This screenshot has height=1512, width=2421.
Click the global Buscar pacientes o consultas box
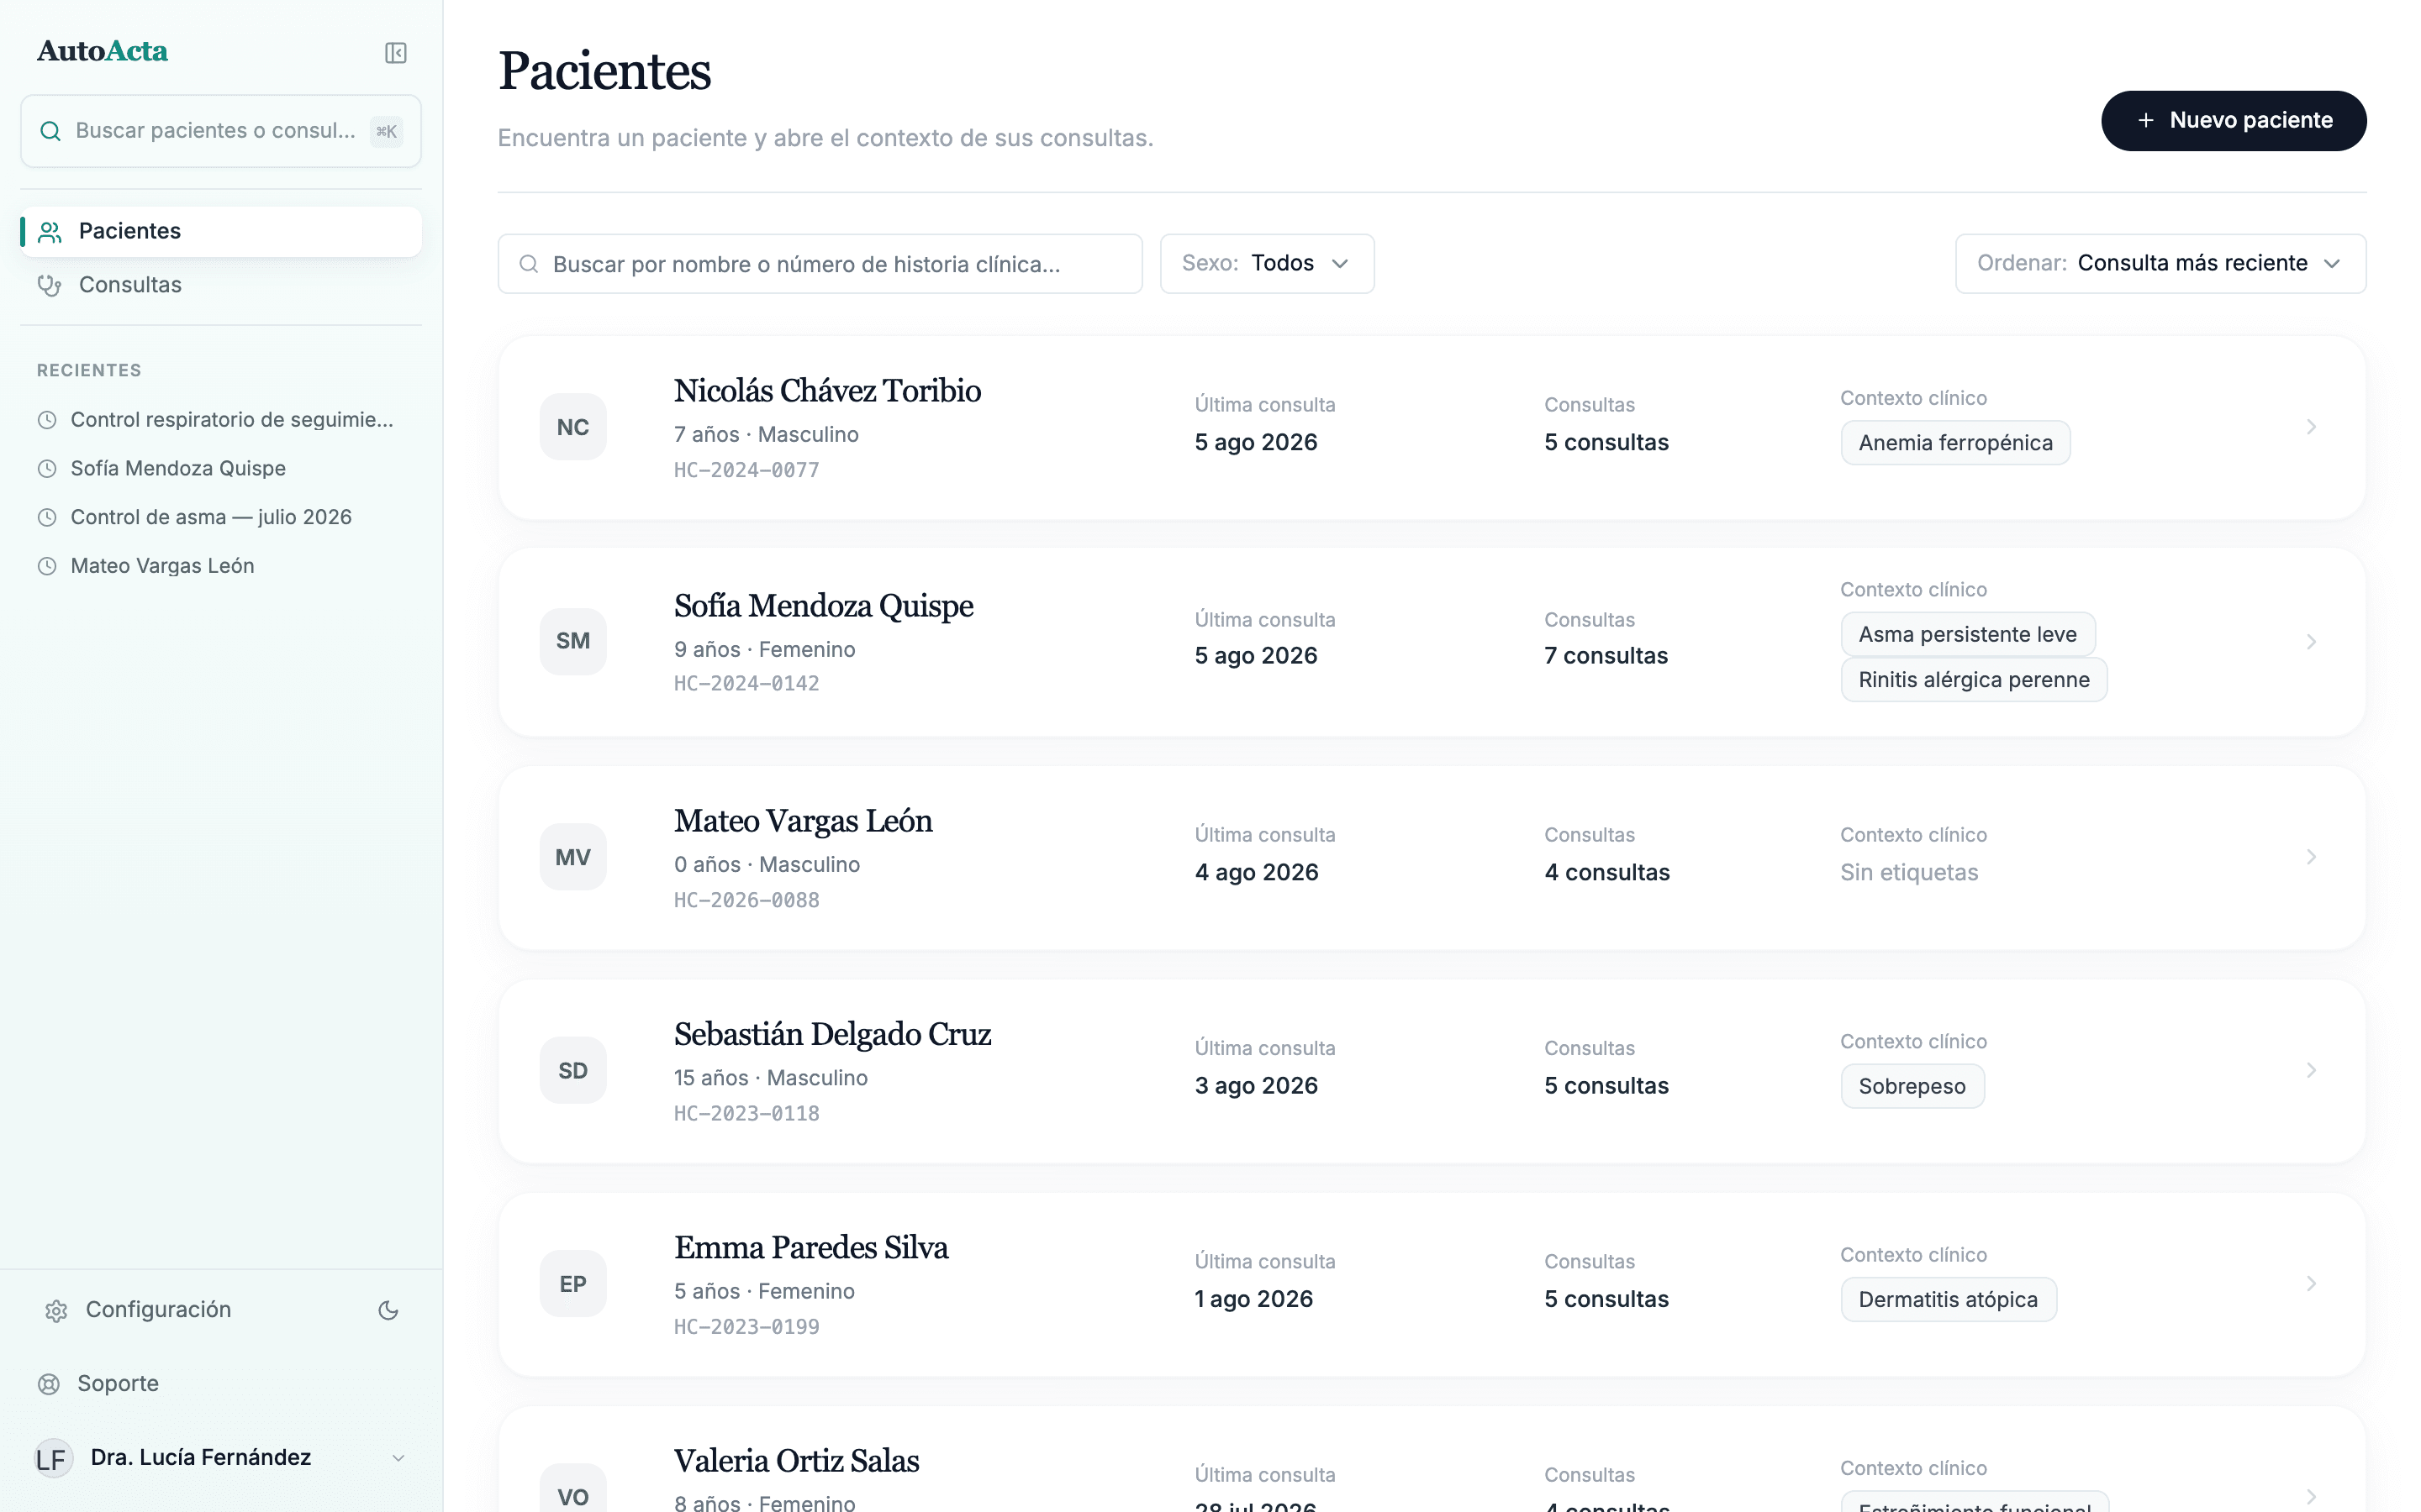coord(221,131)
